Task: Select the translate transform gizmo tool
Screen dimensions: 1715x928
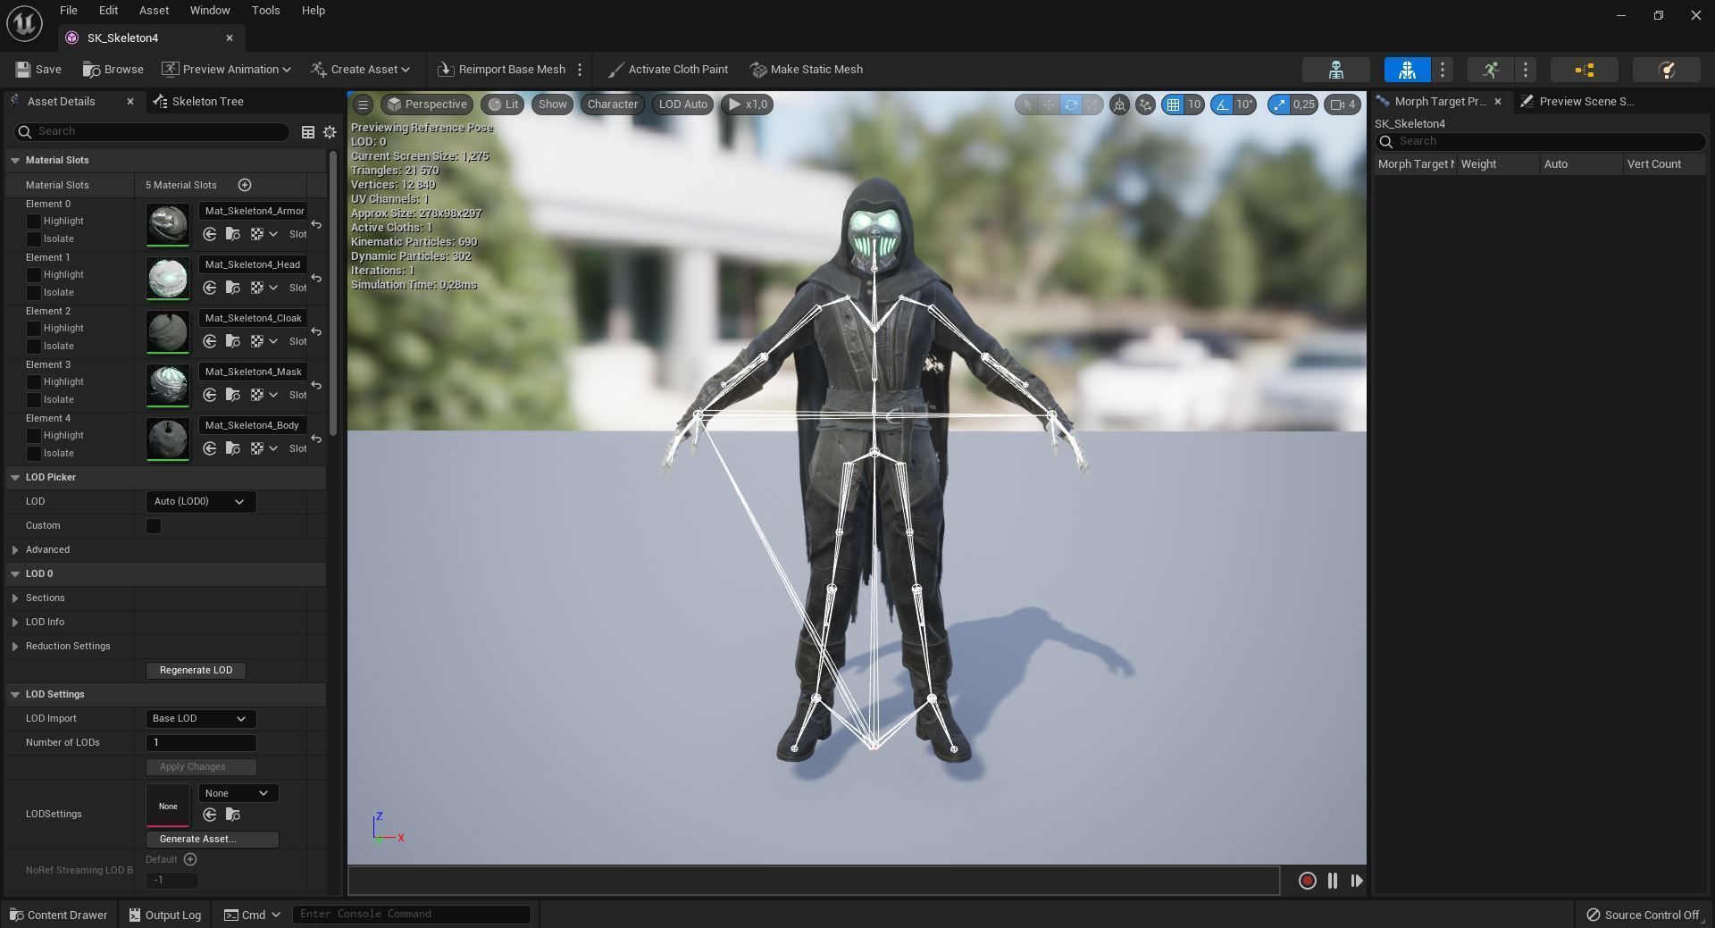Action: coord(1049,105)
